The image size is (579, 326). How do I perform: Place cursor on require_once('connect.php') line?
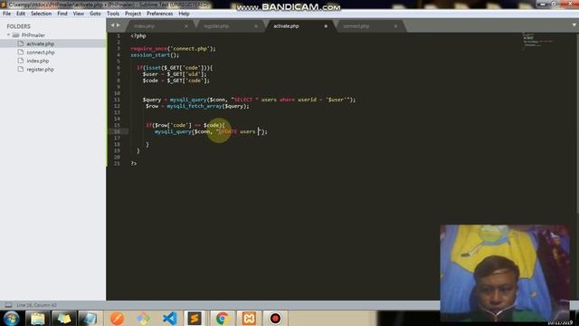point(173,49)
